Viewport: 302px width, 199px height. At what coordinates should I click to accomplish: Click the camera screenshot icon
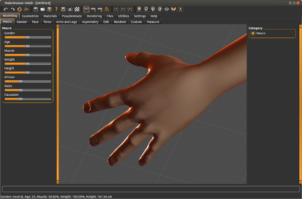pyautogui.click(x=70, y=9)
